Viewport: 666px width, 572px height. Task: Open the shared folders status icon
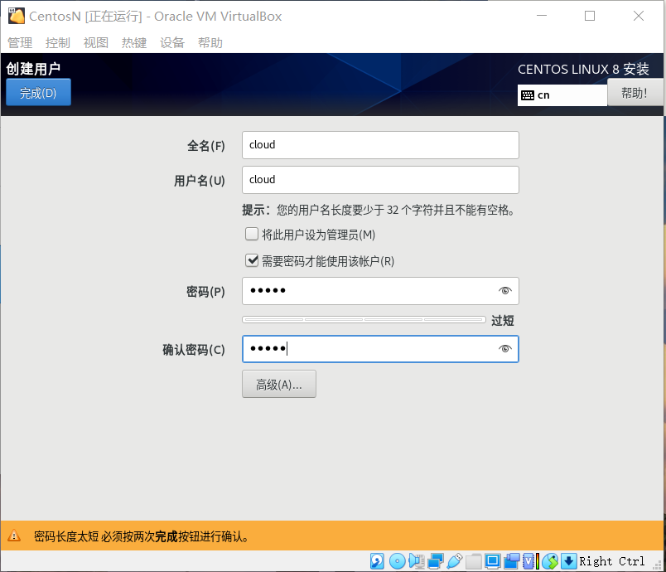click(473, 561)
